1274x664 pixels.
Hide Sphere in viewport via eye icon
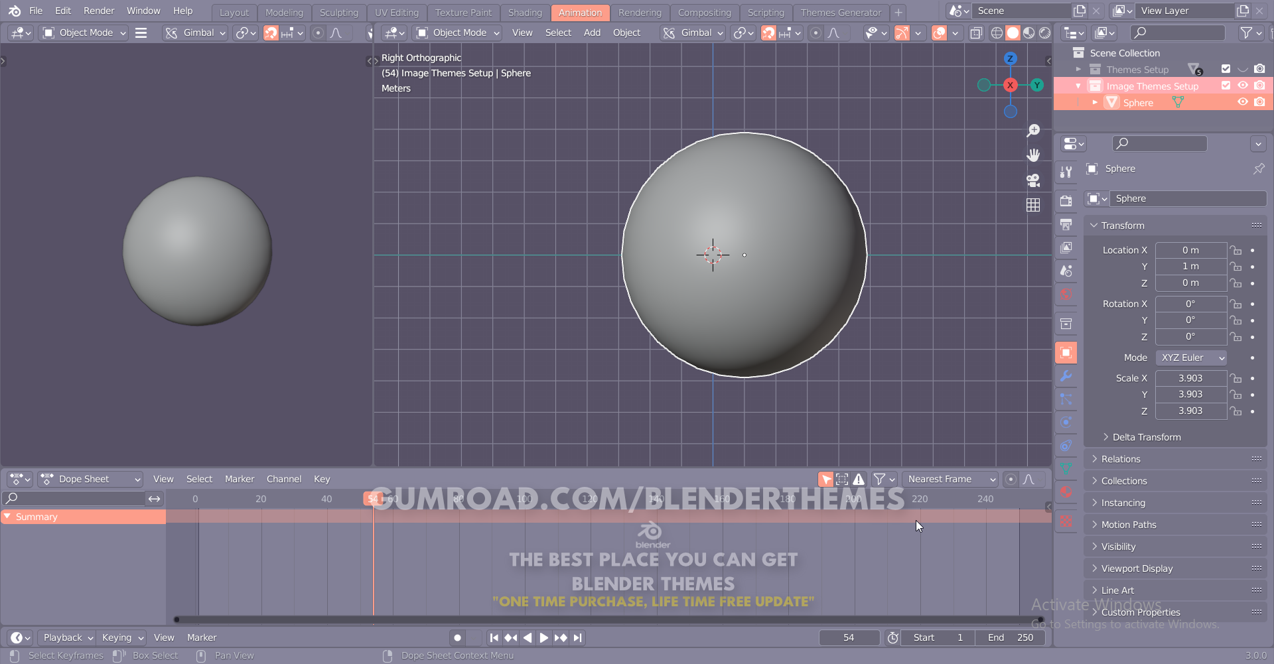point(1243,102)
